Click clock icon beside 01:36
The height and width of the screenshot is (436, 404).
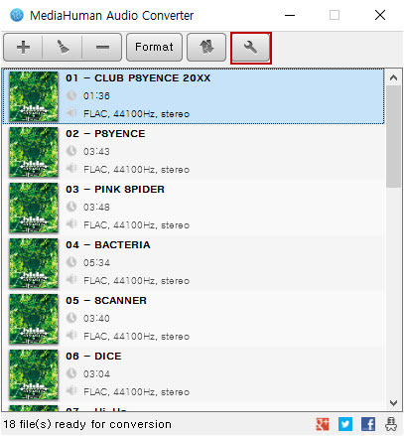click(x=71, y=95)
